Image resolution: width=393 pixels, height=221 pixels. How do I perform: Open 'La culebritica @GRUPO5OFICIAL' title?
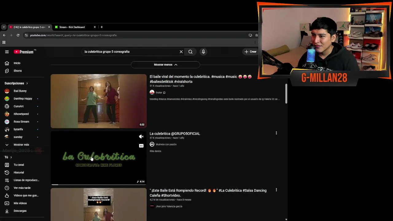(x=175, y=134)
